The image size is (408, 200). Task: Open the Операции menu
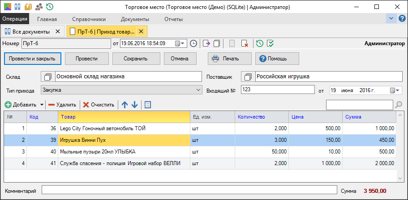pos(15,19)
